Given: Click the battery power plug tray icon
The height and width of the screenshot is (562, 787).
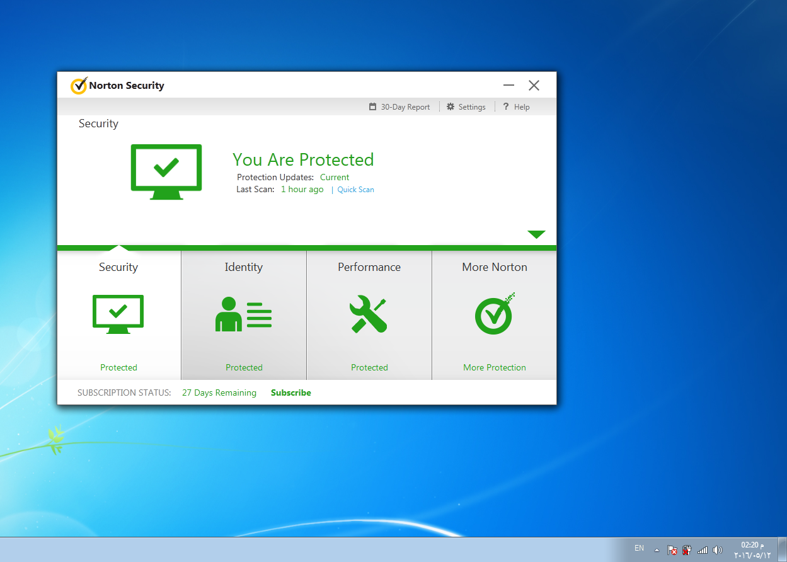Looking at the screenshot, I should (x=687, y=550).
